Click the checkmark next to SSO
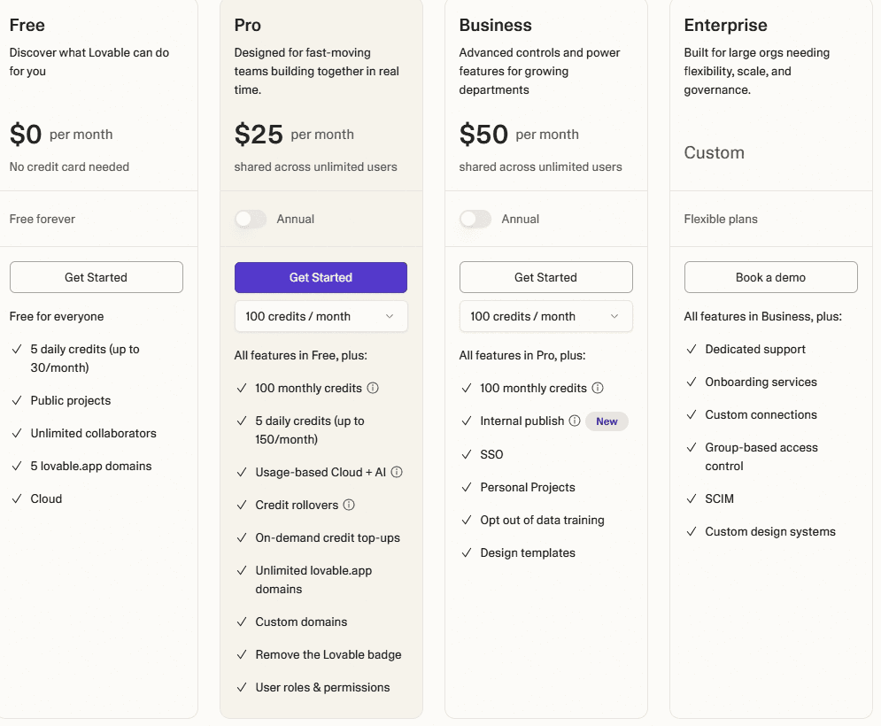Image resolution: width=881 pixels, height=726 pixels. (467, 454)
